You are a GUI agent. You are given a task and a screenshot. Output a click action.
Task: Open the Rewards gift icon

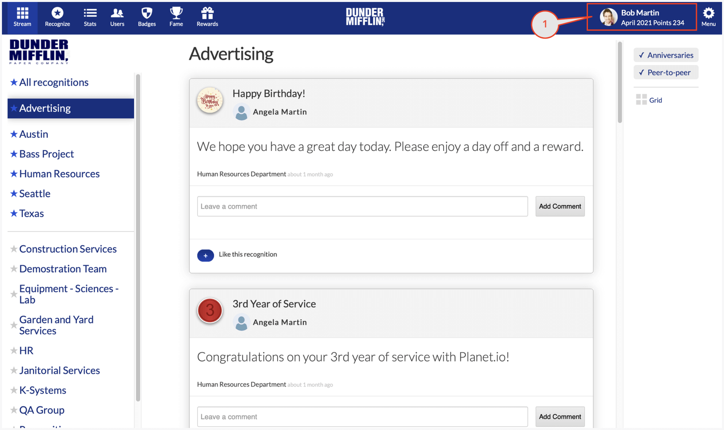pos(207,13)
